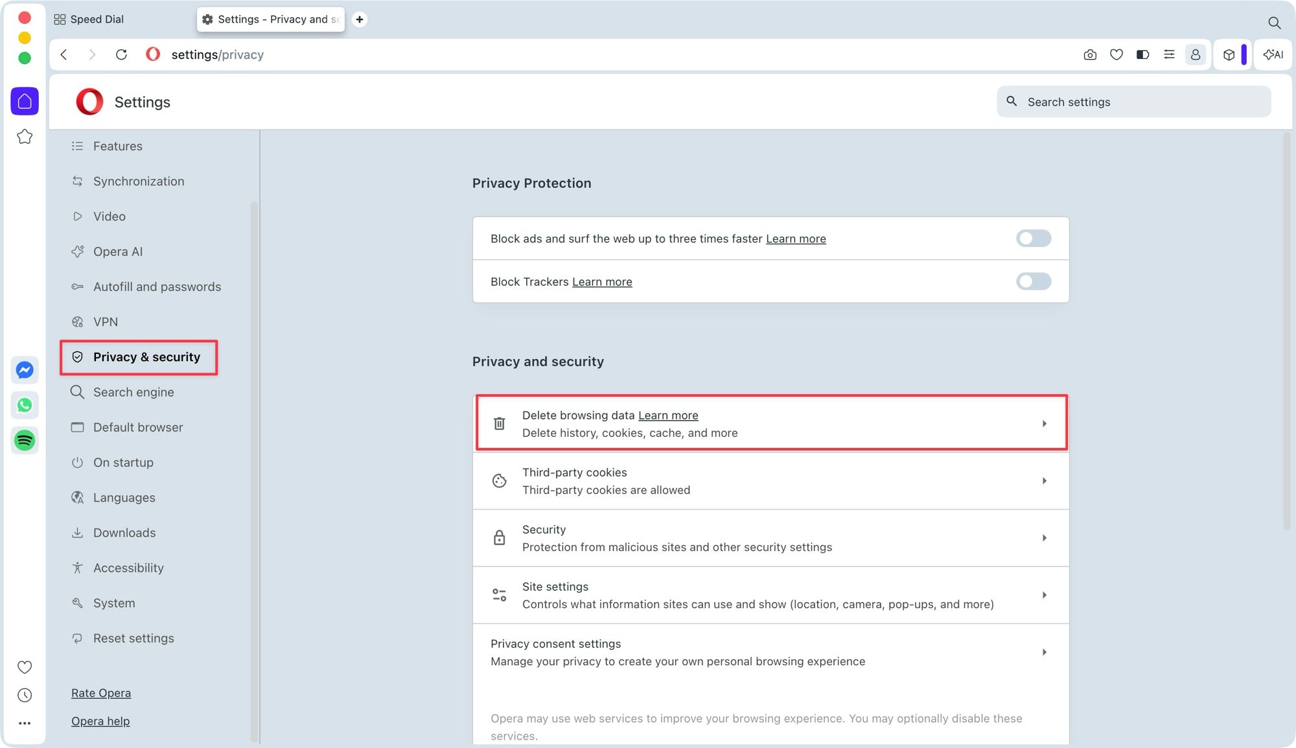Open the Rate Opera link
Image resolution: width=1296 pixels, height=748 pixels.
click(101, 693)
